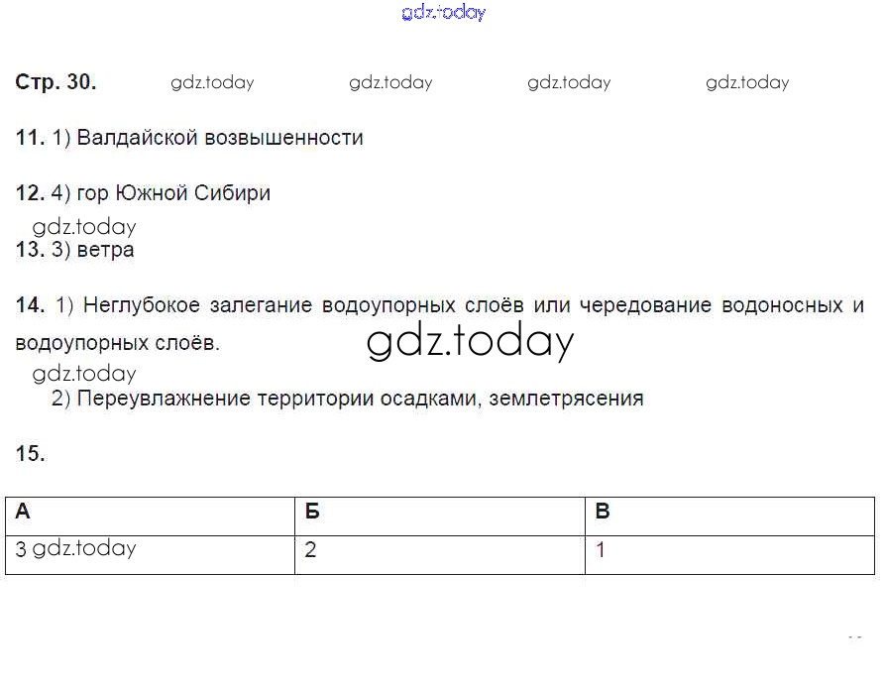885x688 pixels.
Task: Click the answer '3) ветра'
Action: [x=92, y=250]
